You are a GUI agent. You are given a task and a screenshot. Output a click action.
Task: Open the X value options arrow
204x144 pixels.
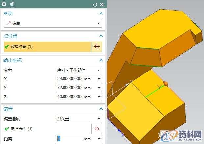pyautogui.click(x=99, y=79)
